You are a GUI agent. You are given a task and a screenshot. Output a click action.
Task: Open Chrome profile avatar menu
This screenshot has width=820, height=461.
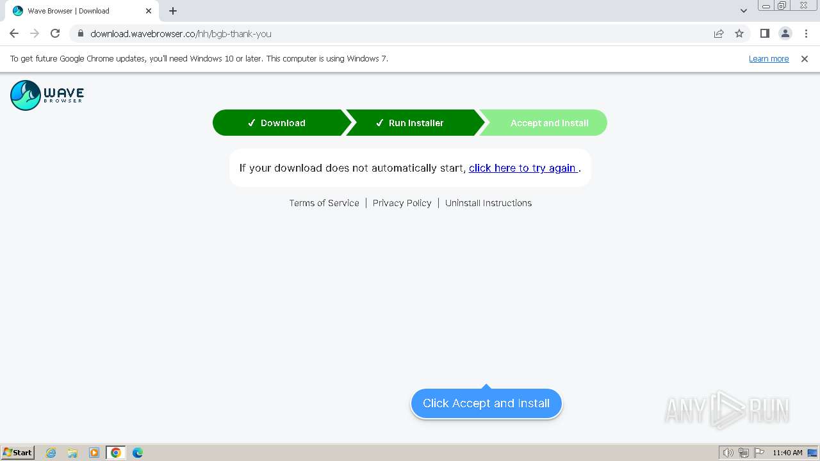coord(785,33)
